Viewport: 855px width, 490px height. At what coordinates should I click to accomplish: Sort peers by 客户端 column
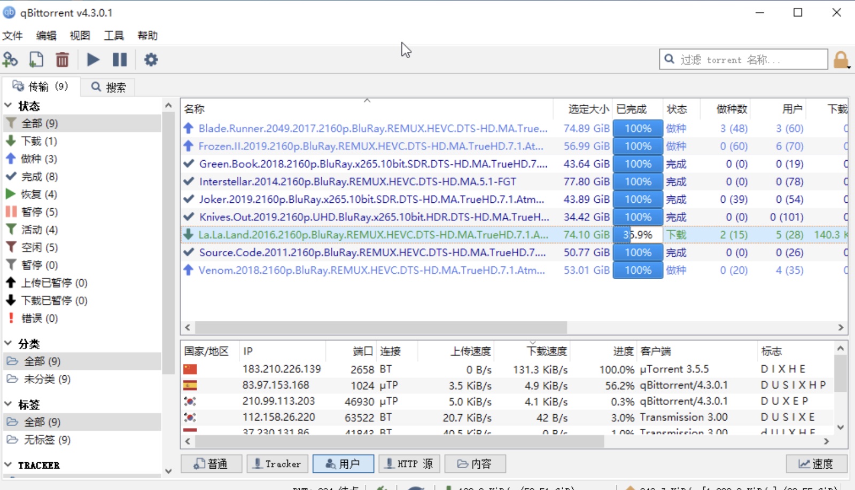[x=697, y=351]
